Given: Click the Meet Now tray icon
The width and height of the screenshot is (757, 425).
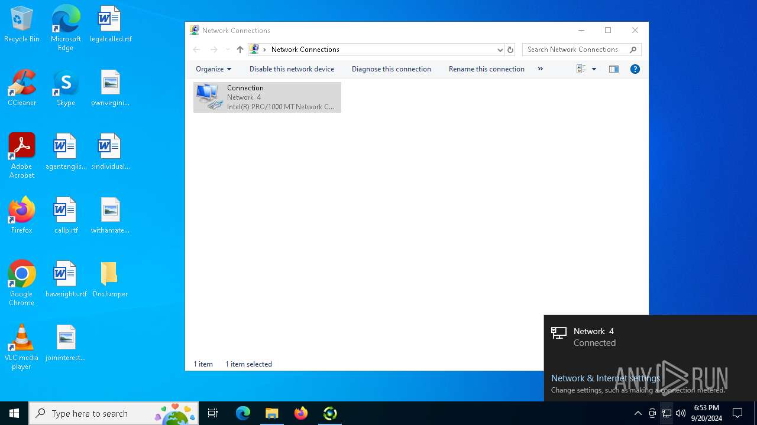Looking at the screenshot, I should (652, 413).
